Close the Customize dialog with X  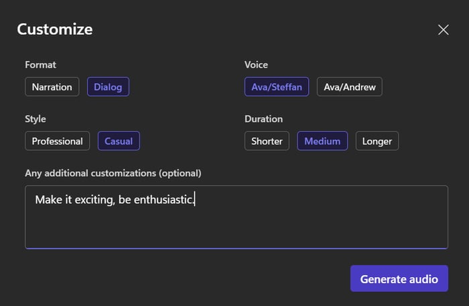click(443, 29)
